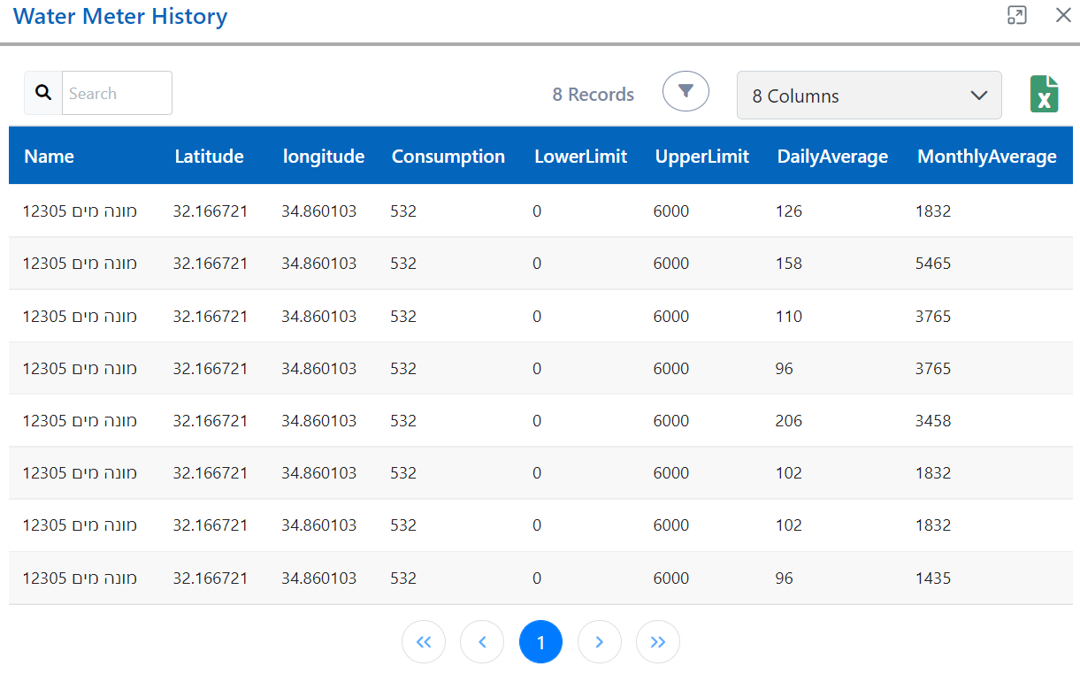Go to previous page with left chevron

coord(482,641)
